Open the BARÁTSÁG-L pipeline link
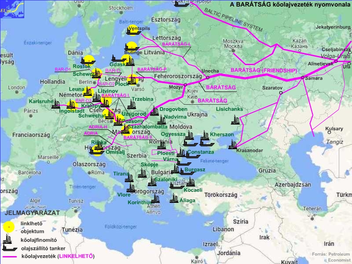This screenshot has height=264, width=352. pos(176,44)
